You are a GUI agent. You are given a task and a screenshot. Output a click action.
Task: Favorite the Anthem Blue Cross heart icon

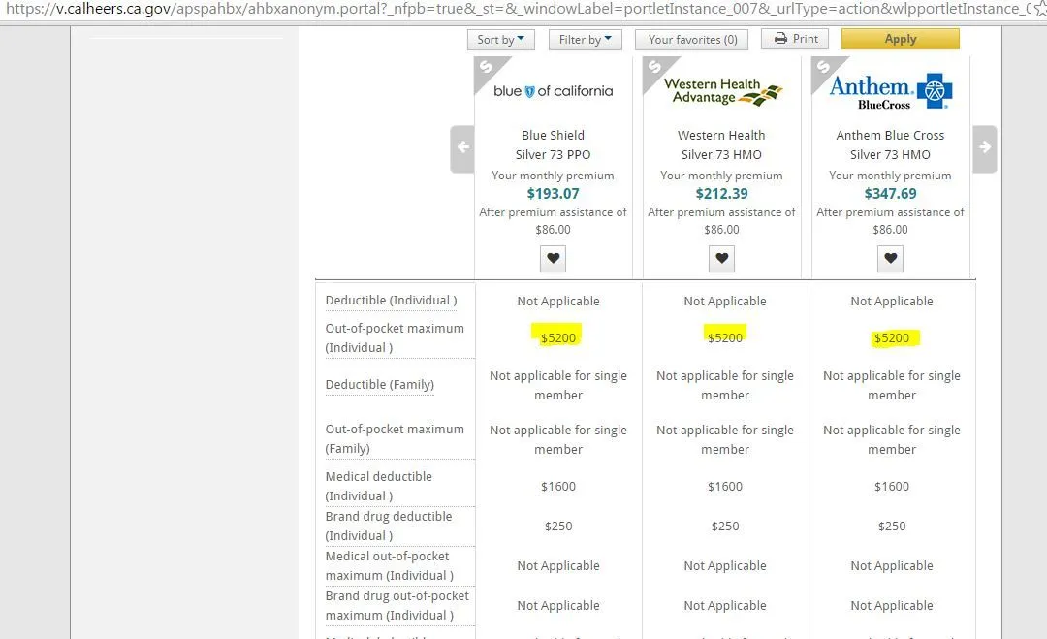890,259
